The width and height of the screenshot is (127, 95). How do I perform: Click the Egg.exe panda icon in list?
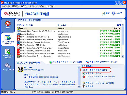pos(19,28)
